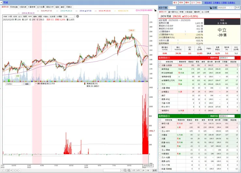Open the dropdown arrow after the 3年 button
This screenshot has width=241, height=173.
pyautogui.click(x=151, y=170)
